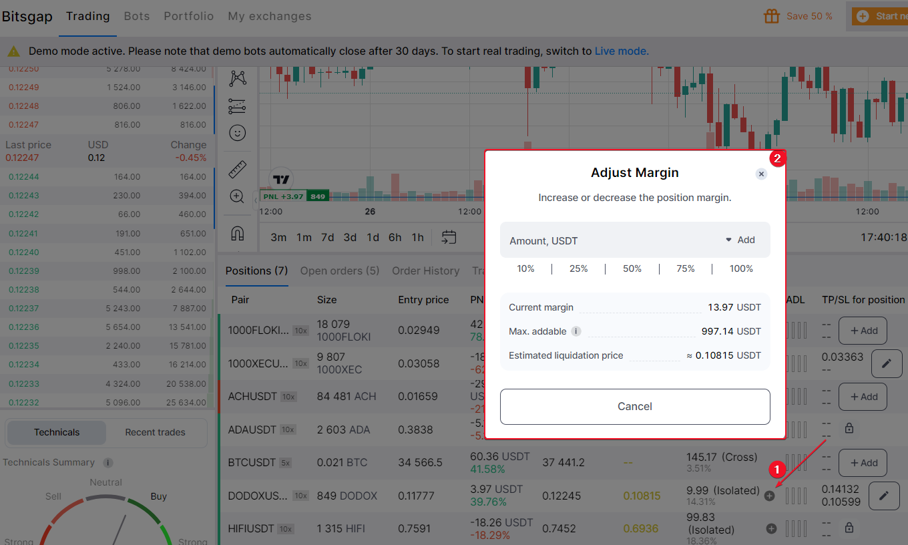Image resolution: width=908 pixels, height=545 pixels.
Task: Open the Open orders (5) tab
Action: click(339, 270)
